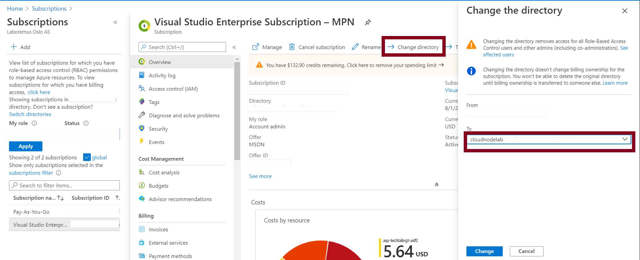Toggle the global subscriptions checkbox
This screenshot has width=640, height=260.
(x=87, y=157)
